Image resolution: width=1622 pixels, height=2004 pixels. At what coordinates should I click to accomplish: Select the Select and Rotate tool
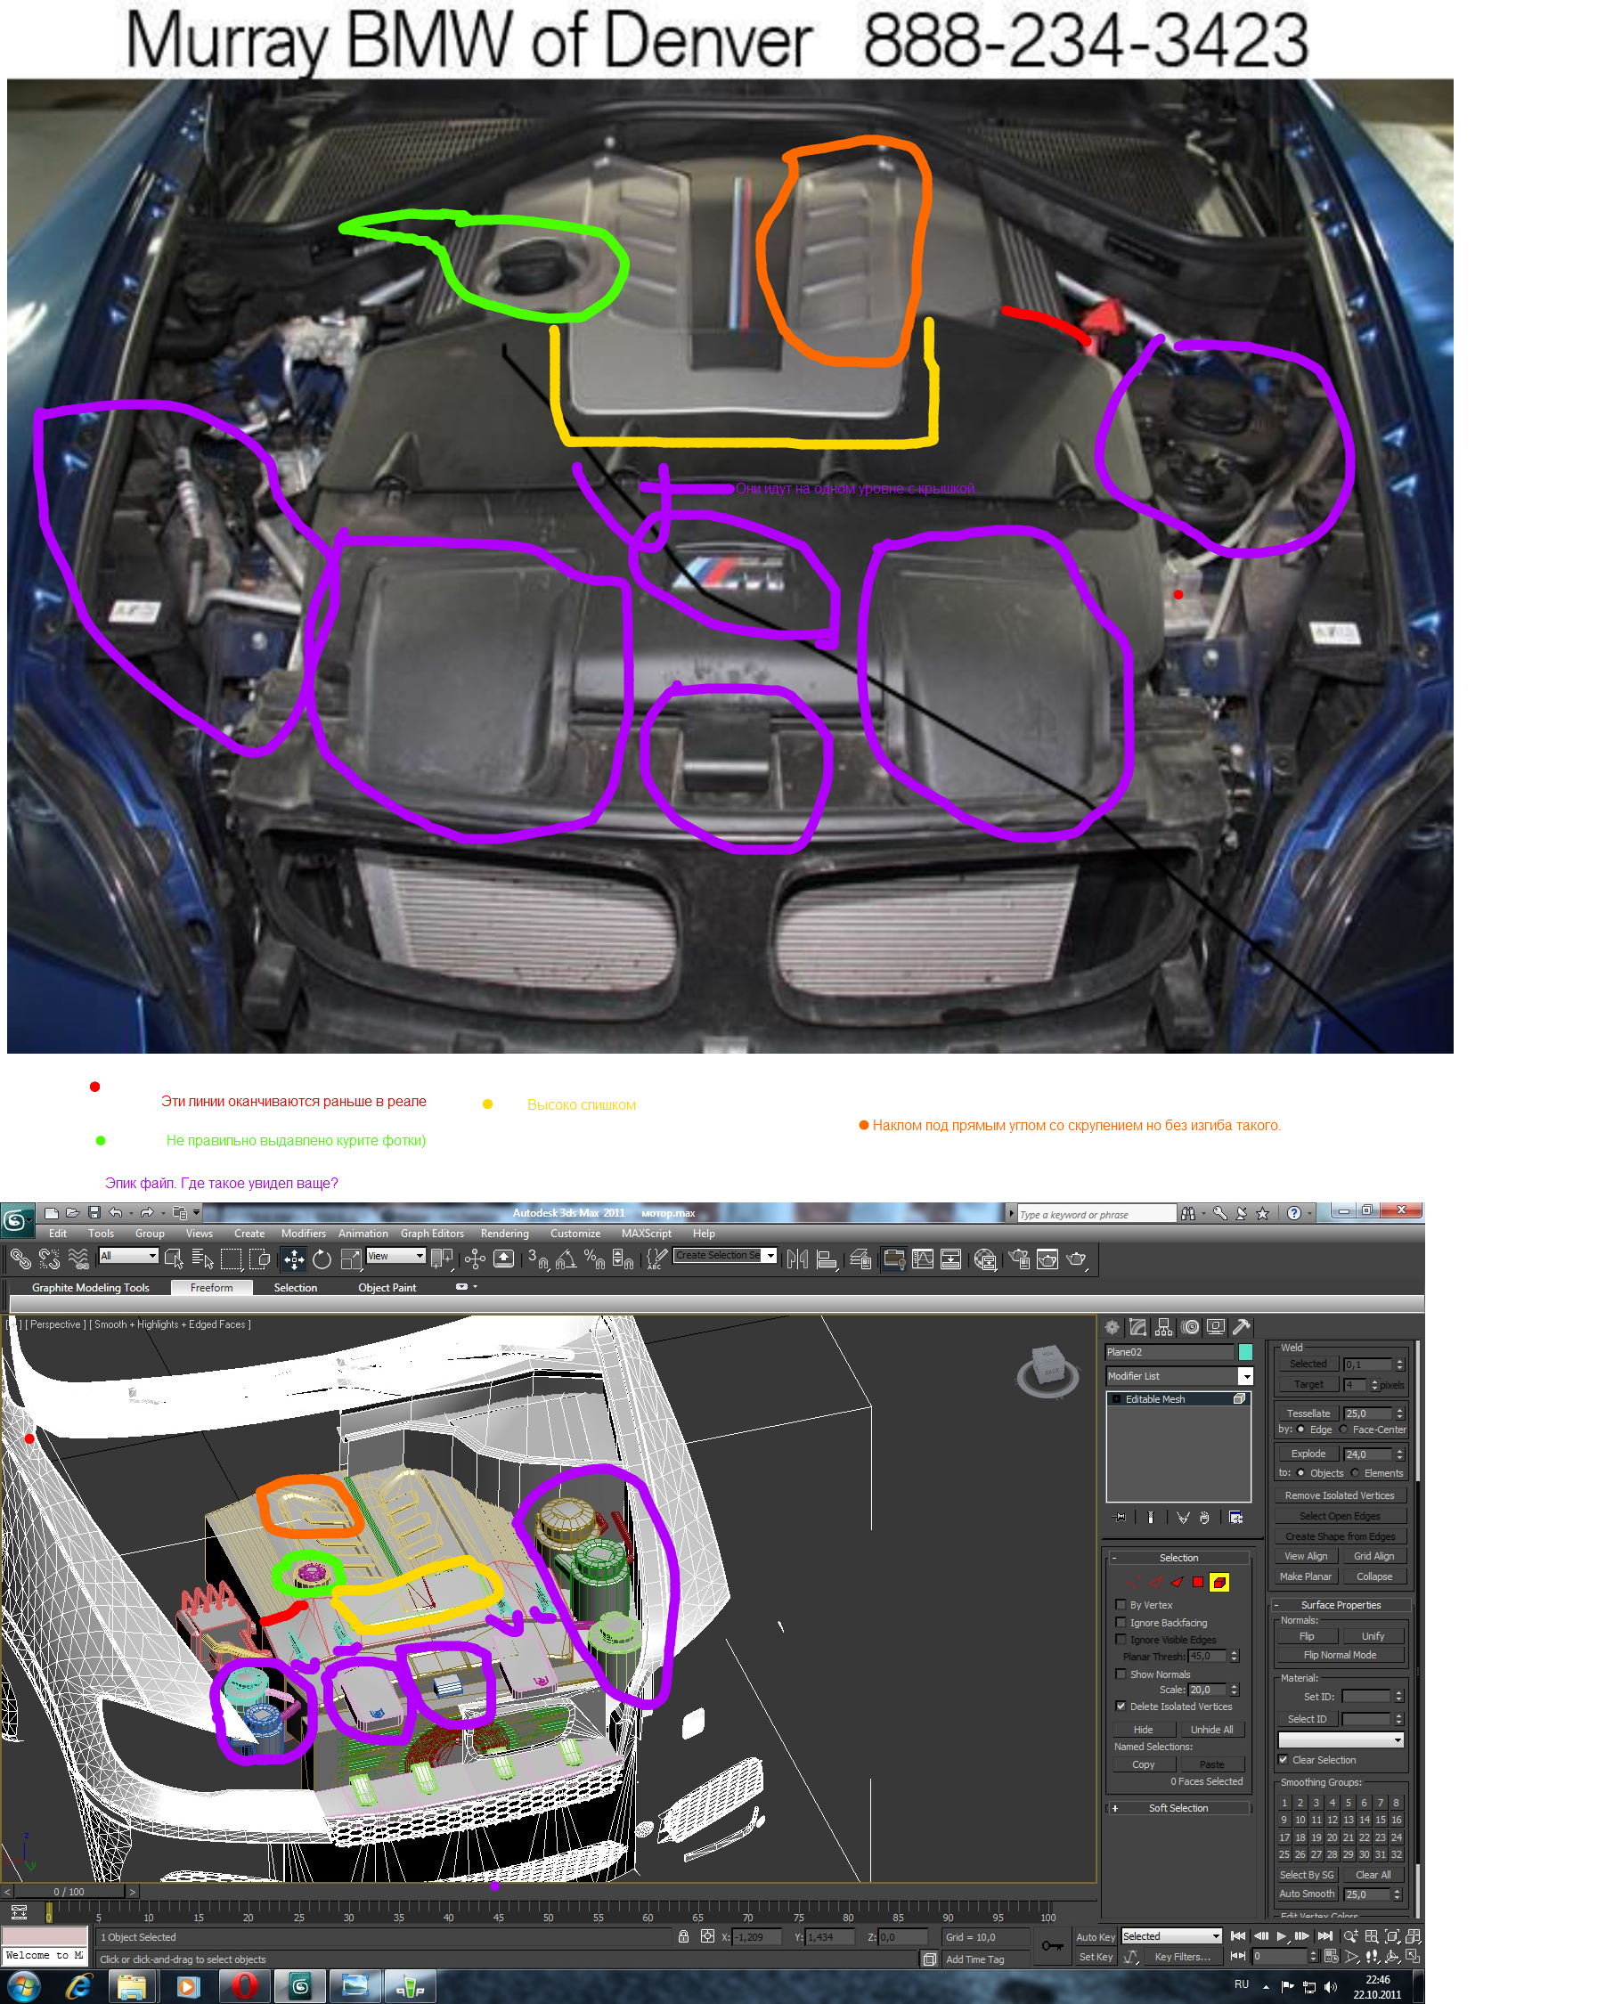click(322, 1259)
